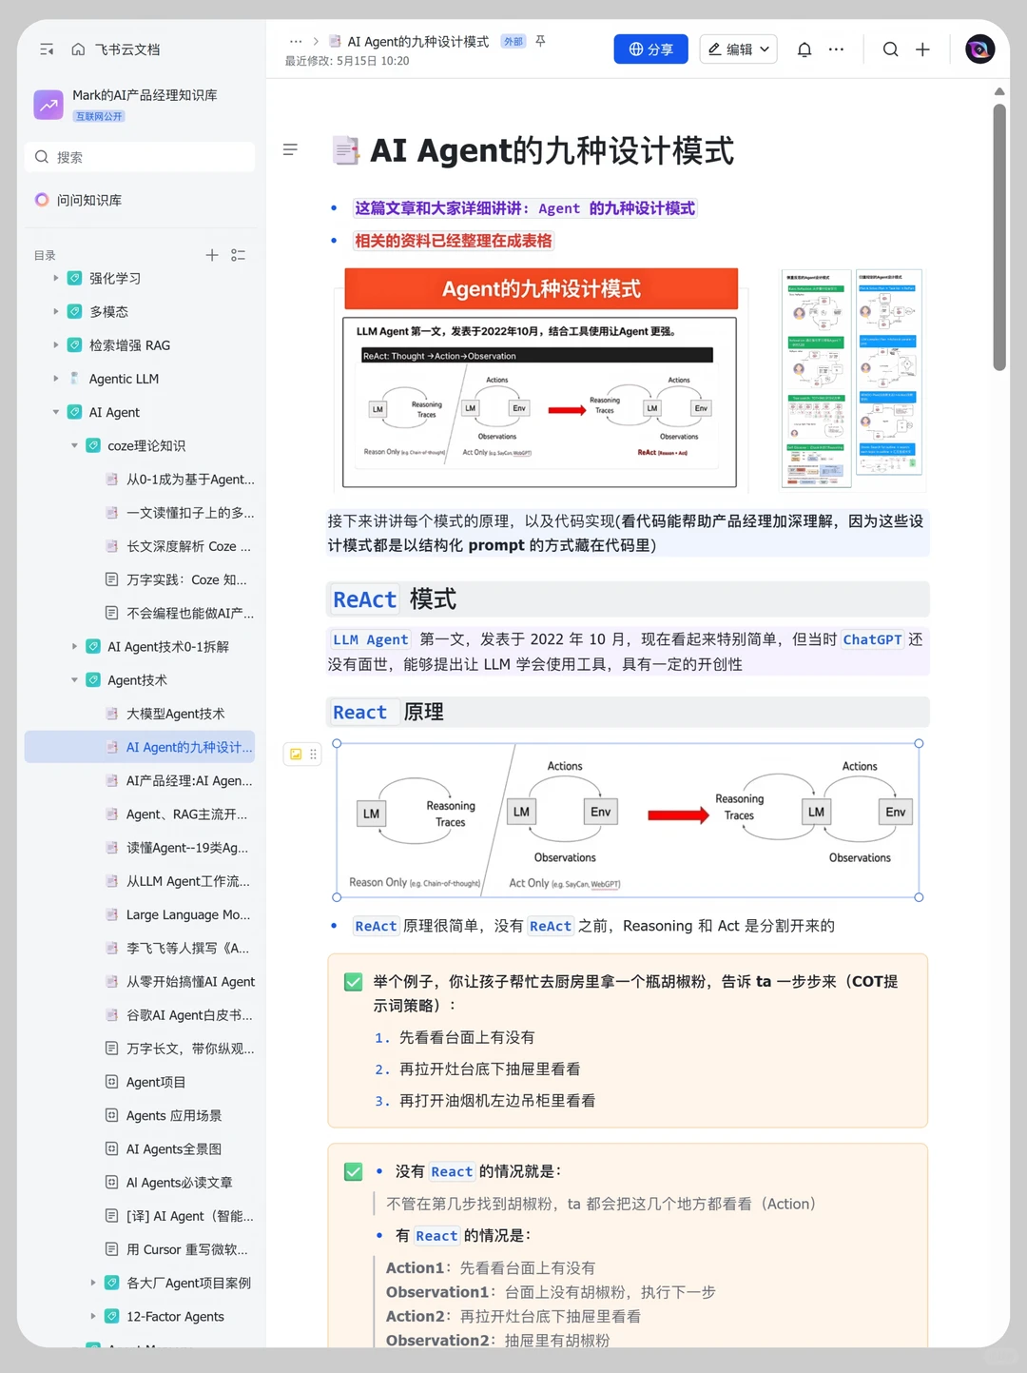Click the 搜索 input field

click(x=140, y=157)
